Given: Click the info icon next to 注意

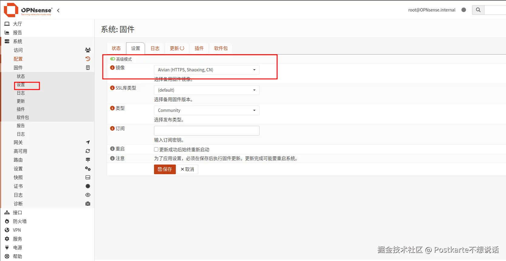Looking at the screenshot, I should 112,158.
